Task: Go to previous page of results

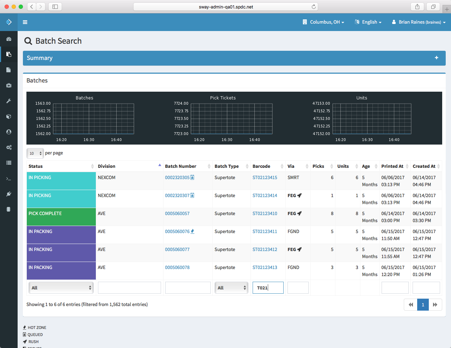Action: pyautogui.click(x=410, y=305)
